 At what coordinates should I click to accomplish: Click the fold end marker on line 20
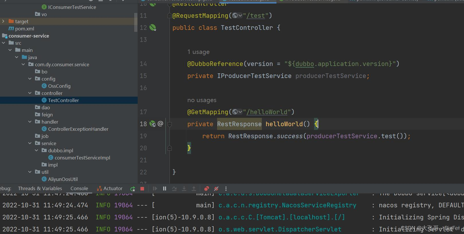point(169,148)
